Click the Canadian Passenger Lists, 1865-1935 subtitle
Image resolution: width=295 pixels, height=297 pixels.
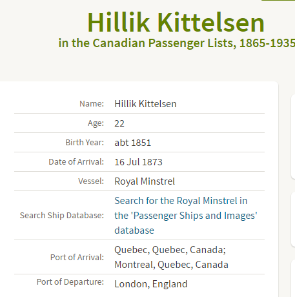click(x=177, y=43)
